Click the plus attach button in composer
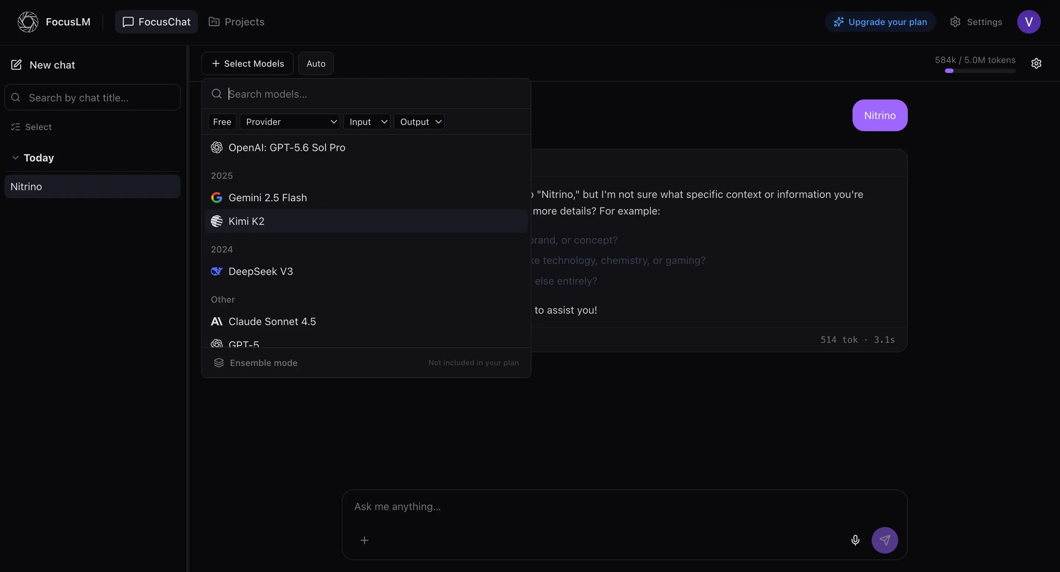 pos(364,540)
